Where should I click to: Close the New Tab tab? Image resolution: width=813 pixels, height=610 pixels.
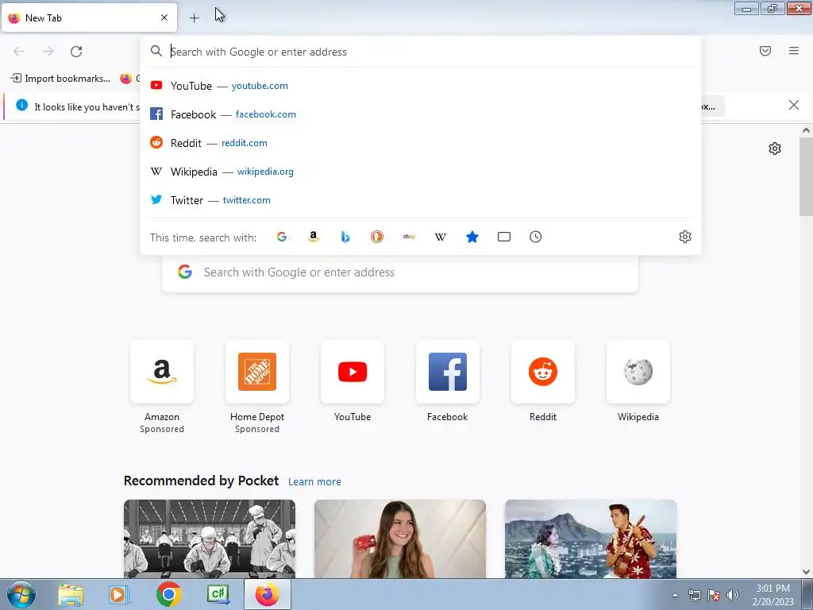click(164, 17)
